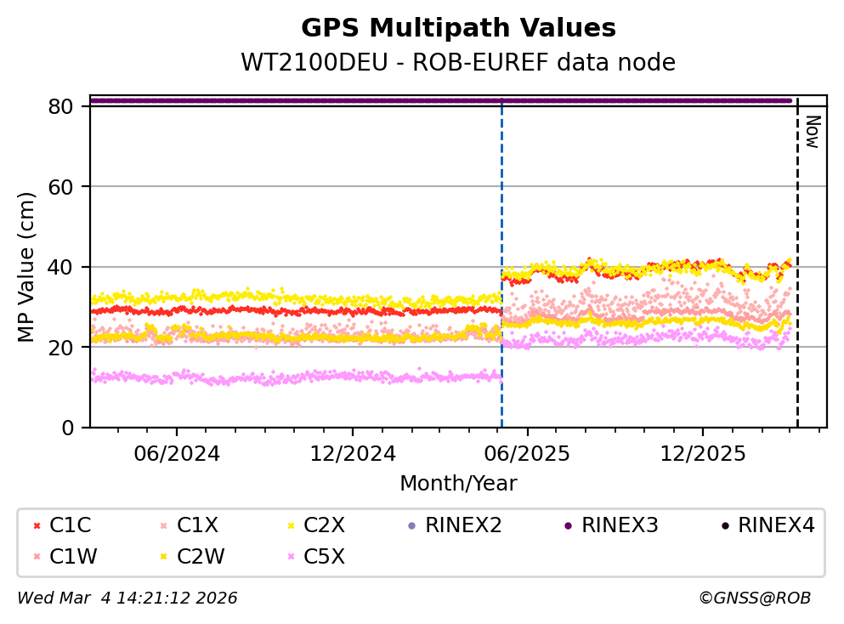This screenshot has height=624, width=844.
Task: Click the timestamp Wed Mar 4 text
Action: (127, 598)
